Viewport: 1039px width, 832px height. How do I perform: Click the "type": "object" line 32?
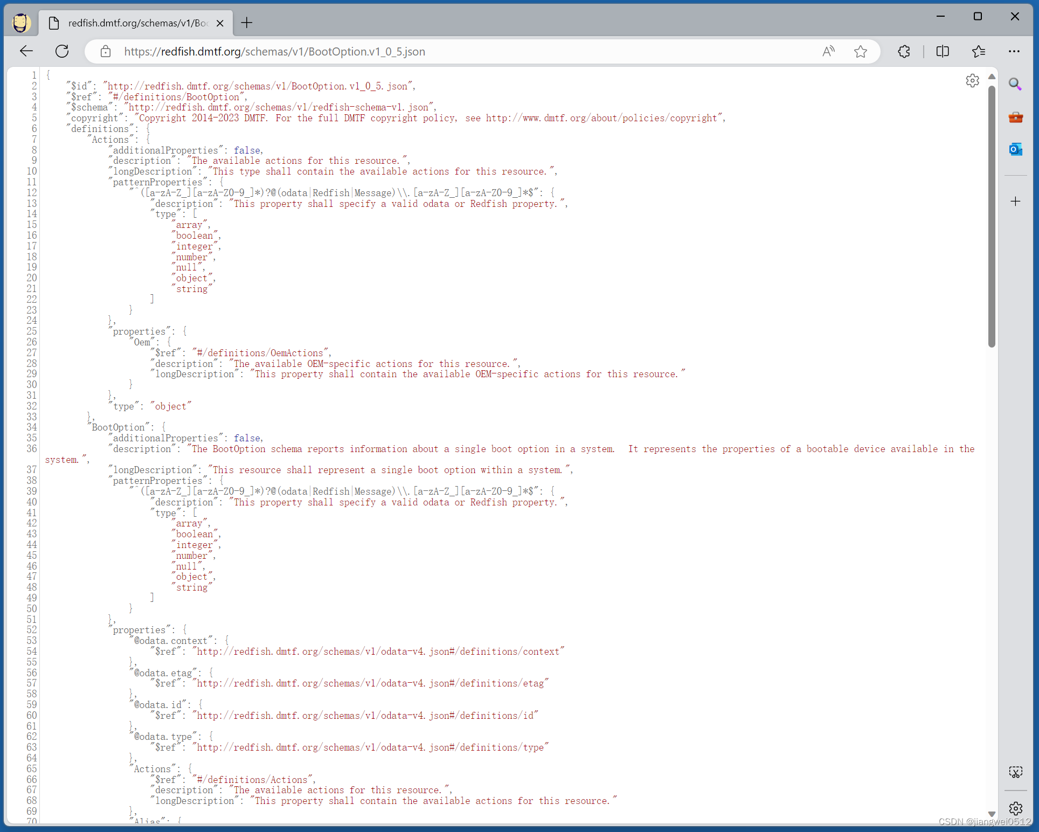pos(150,406)
